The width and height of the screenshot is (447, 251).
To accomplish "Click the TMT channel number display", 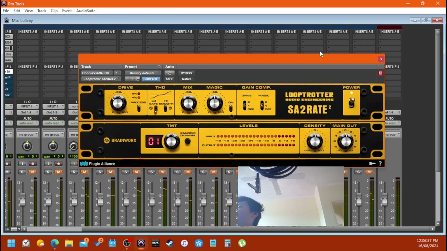I will click(x=154, y=142).
